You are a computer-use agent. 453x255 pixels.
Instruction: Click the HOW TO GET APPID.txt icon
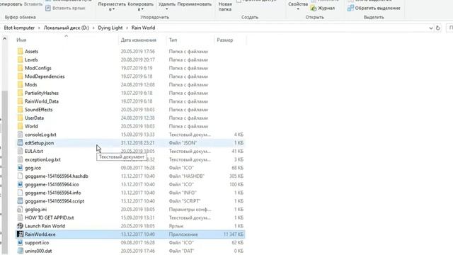20,217
